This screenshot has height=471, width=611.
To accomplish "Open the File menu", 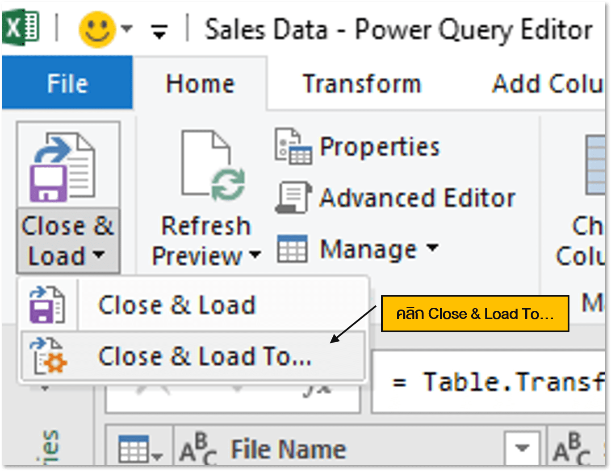I will pyautogui.click(x=67, y=83).
